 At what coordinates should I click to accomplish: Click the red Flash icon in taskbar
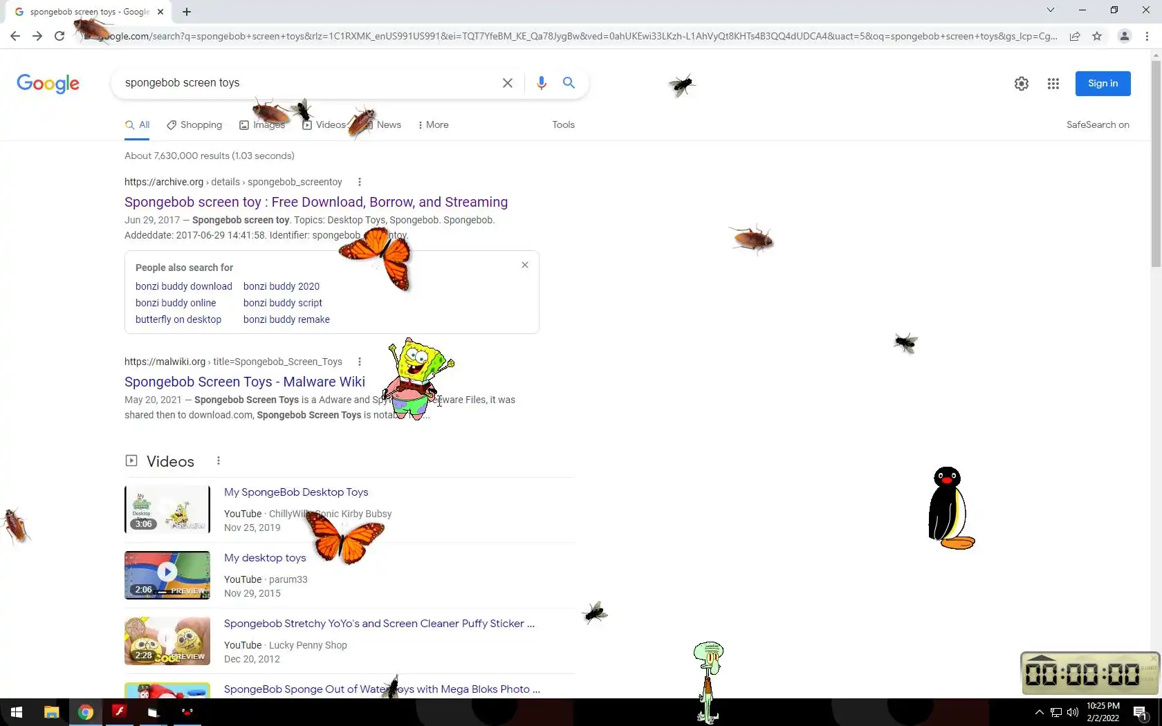pos(120,711)
